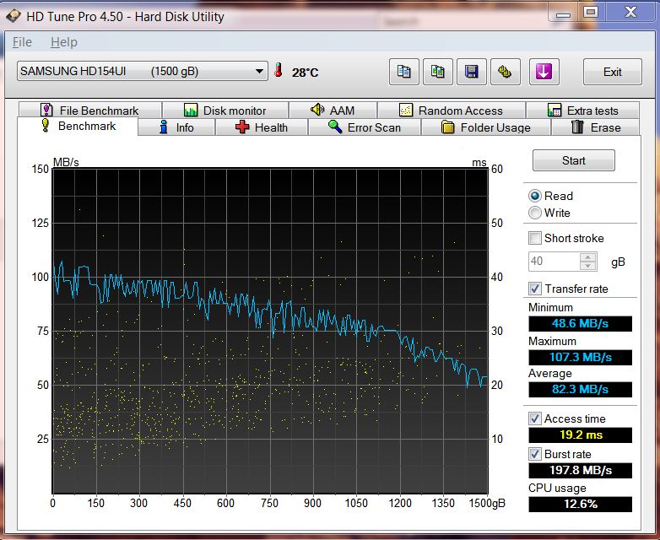This screenshot has width=660, height=540.
Task: Toggle the Access time checkbox
Action: pyautogui.click(x=535, y=418)
